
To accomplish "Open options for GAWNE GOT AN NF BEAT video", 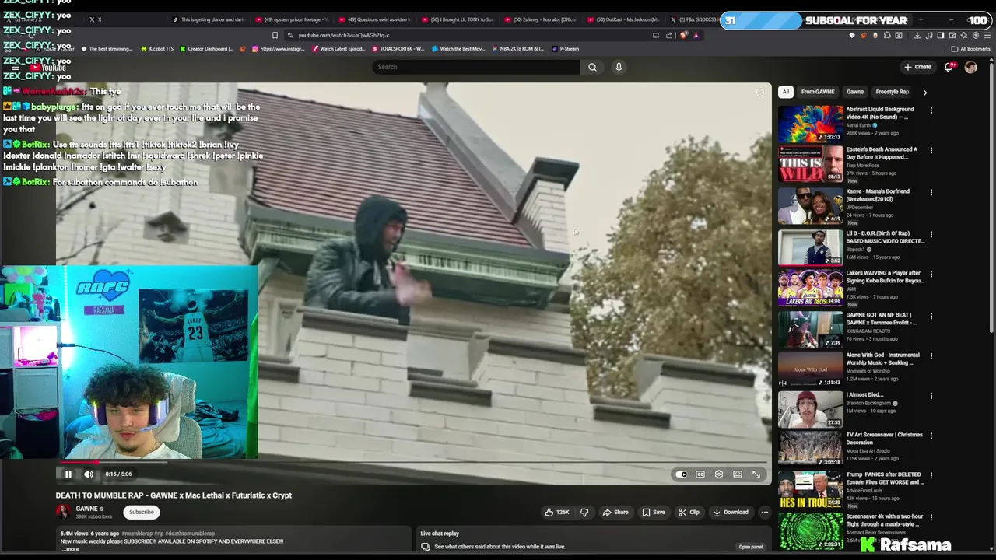I will (931, 316).
